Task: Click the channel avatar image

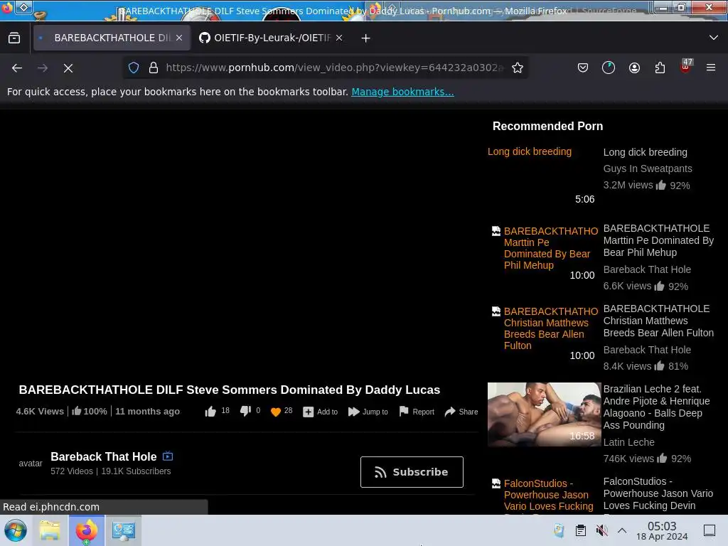Action: click(x=30, y=464)
